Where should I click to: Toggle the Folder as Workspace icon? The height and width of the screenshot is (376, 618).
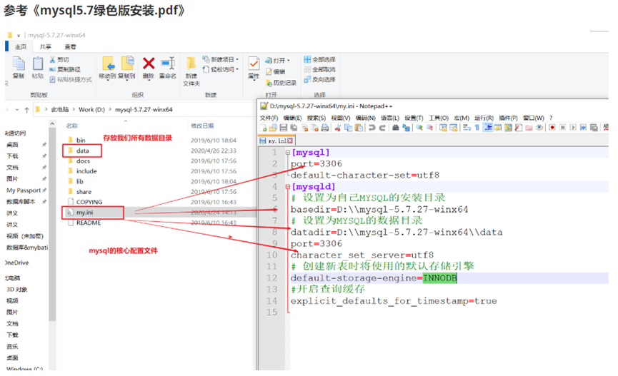click(529, 128)
